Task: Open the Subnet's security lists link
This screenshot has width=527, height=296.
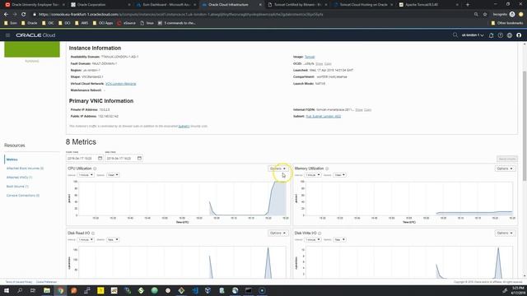Action: 184,126
